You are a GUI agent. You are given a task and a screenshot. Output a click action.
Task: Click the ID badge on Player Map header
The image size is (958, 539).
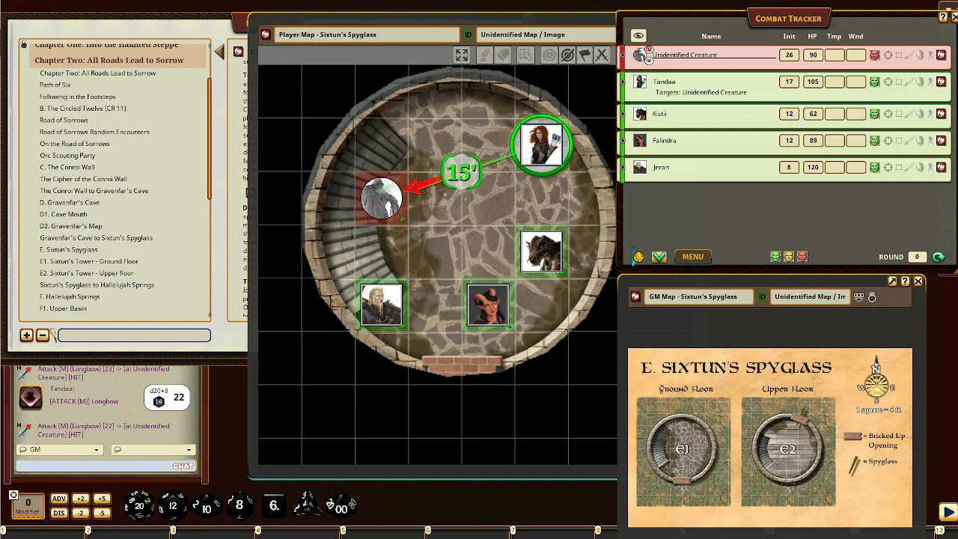click(469, 34)
